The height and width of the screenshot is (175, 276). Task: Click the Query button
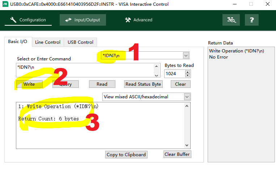(65, 84)
